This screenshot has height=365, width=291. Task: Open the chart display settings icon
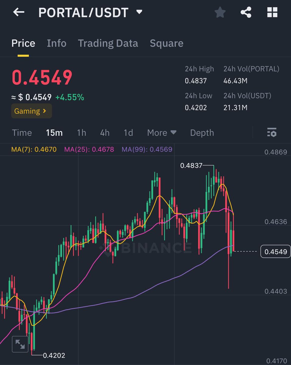(271, 133)
